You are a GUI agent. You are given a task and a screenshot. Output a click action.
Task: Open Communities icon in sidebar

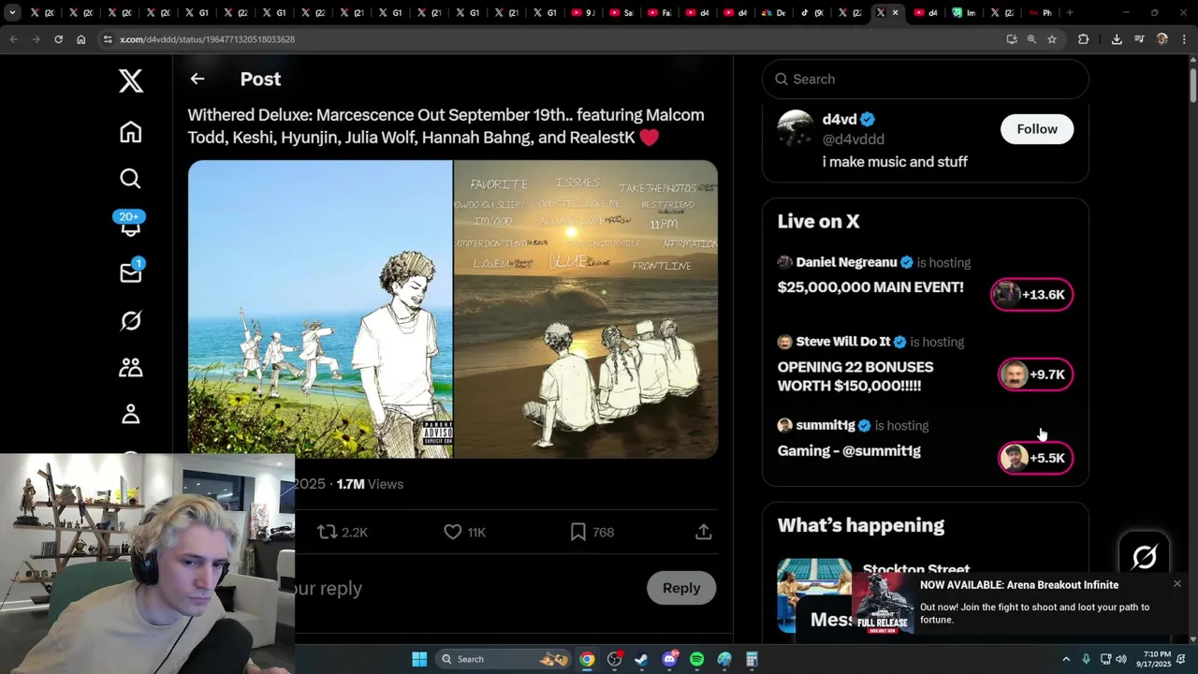tap(131, 367)
